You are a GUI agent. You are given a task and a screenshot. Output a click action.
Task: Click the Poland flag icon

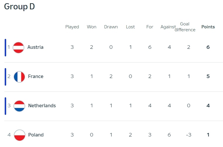click(x=19, y=135)
